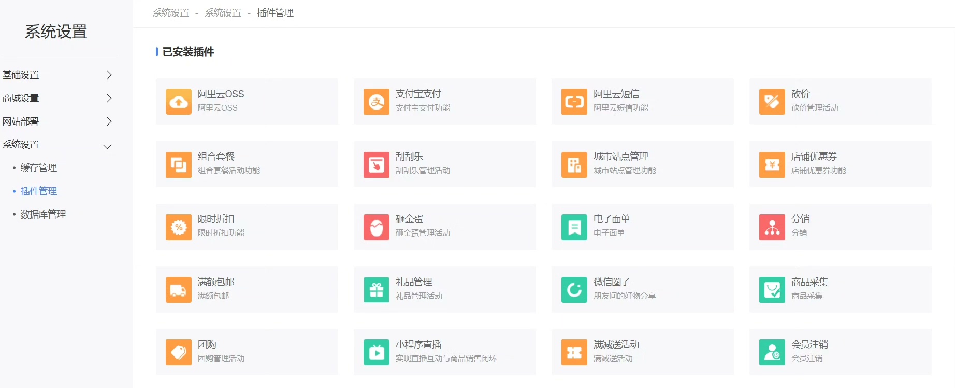Open the 砸金蛋 egg icon
The image size is (955, 388).
point(377,227)
